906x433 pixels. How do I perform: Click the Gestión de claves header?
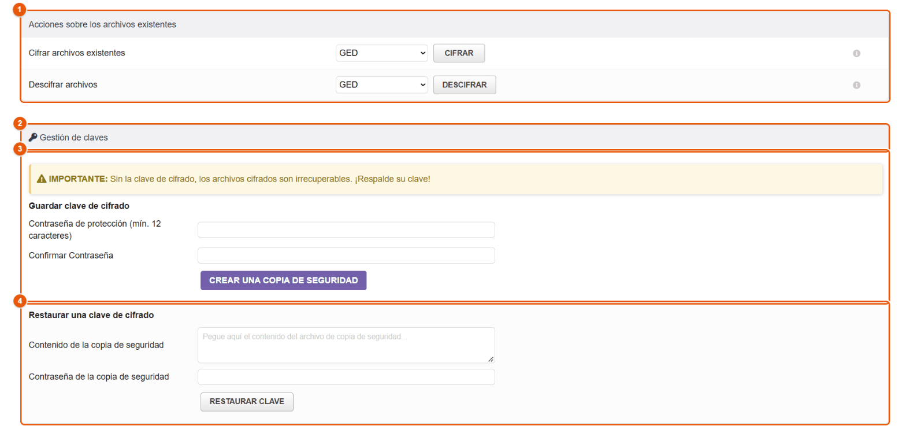(x=455, y=138)
